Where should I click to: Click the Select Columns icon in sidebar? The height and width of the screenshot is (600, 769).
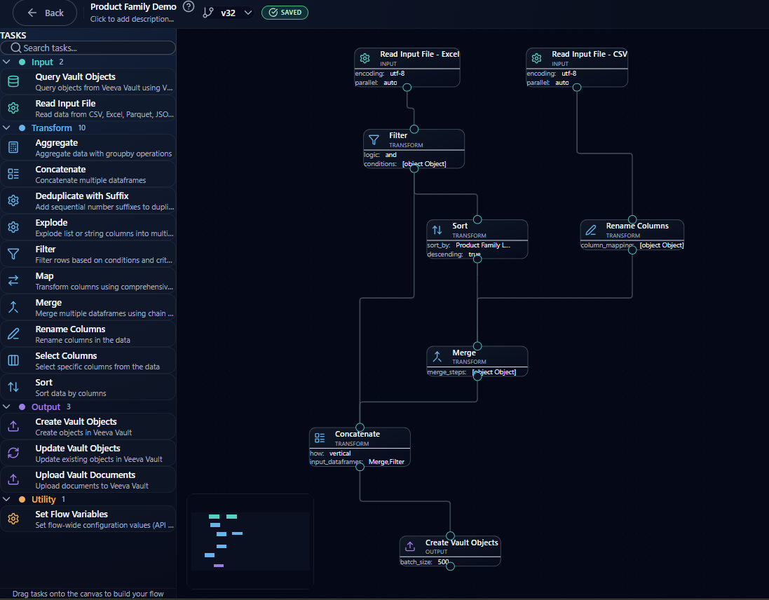pos(13,361)
